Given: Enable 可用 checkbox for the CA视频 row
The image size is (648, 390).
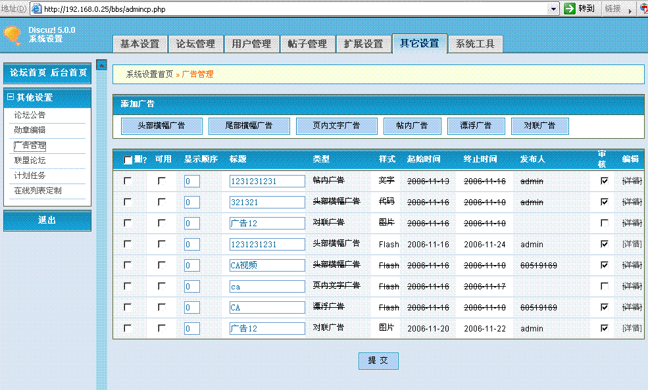Looking at the screenshot, I should [162, 265].
